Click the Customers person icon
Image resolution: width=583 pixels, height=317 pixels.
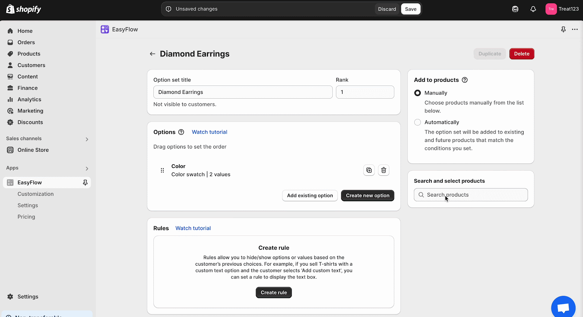click(x=10, y=65)
